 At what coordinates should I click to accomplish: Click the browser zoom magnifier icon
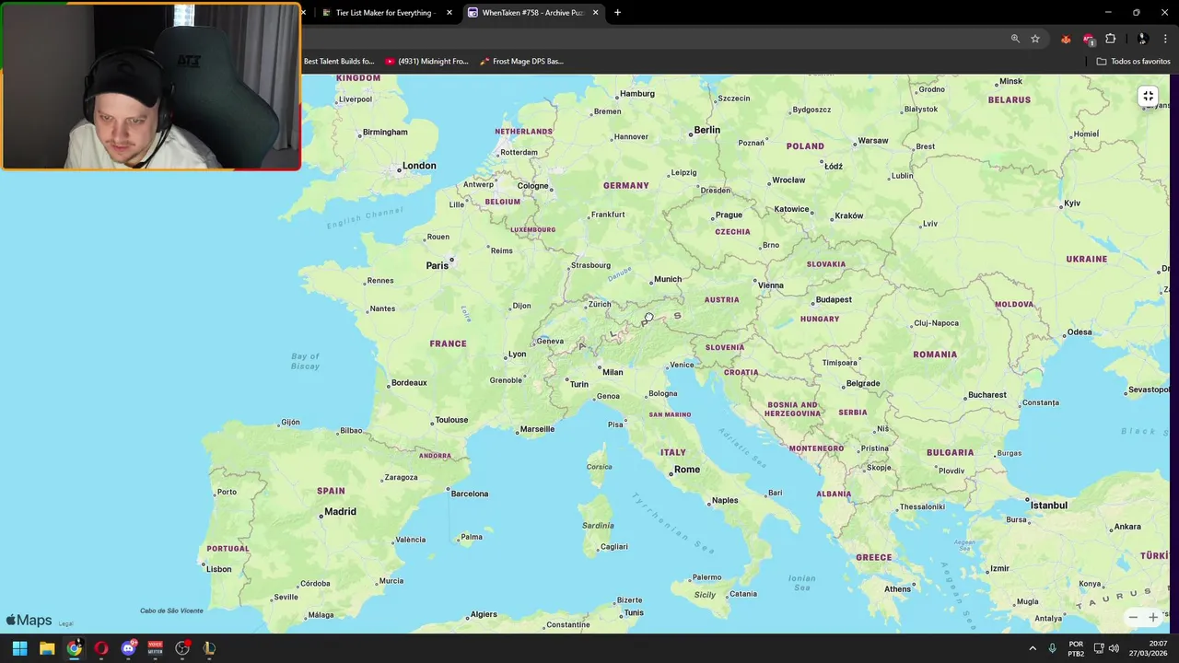[1015, 39]
